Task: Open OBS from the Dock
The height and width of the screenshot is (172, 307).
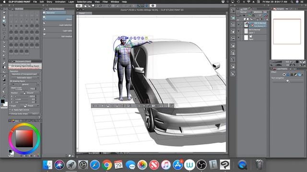Action: (x=201, y=165)
